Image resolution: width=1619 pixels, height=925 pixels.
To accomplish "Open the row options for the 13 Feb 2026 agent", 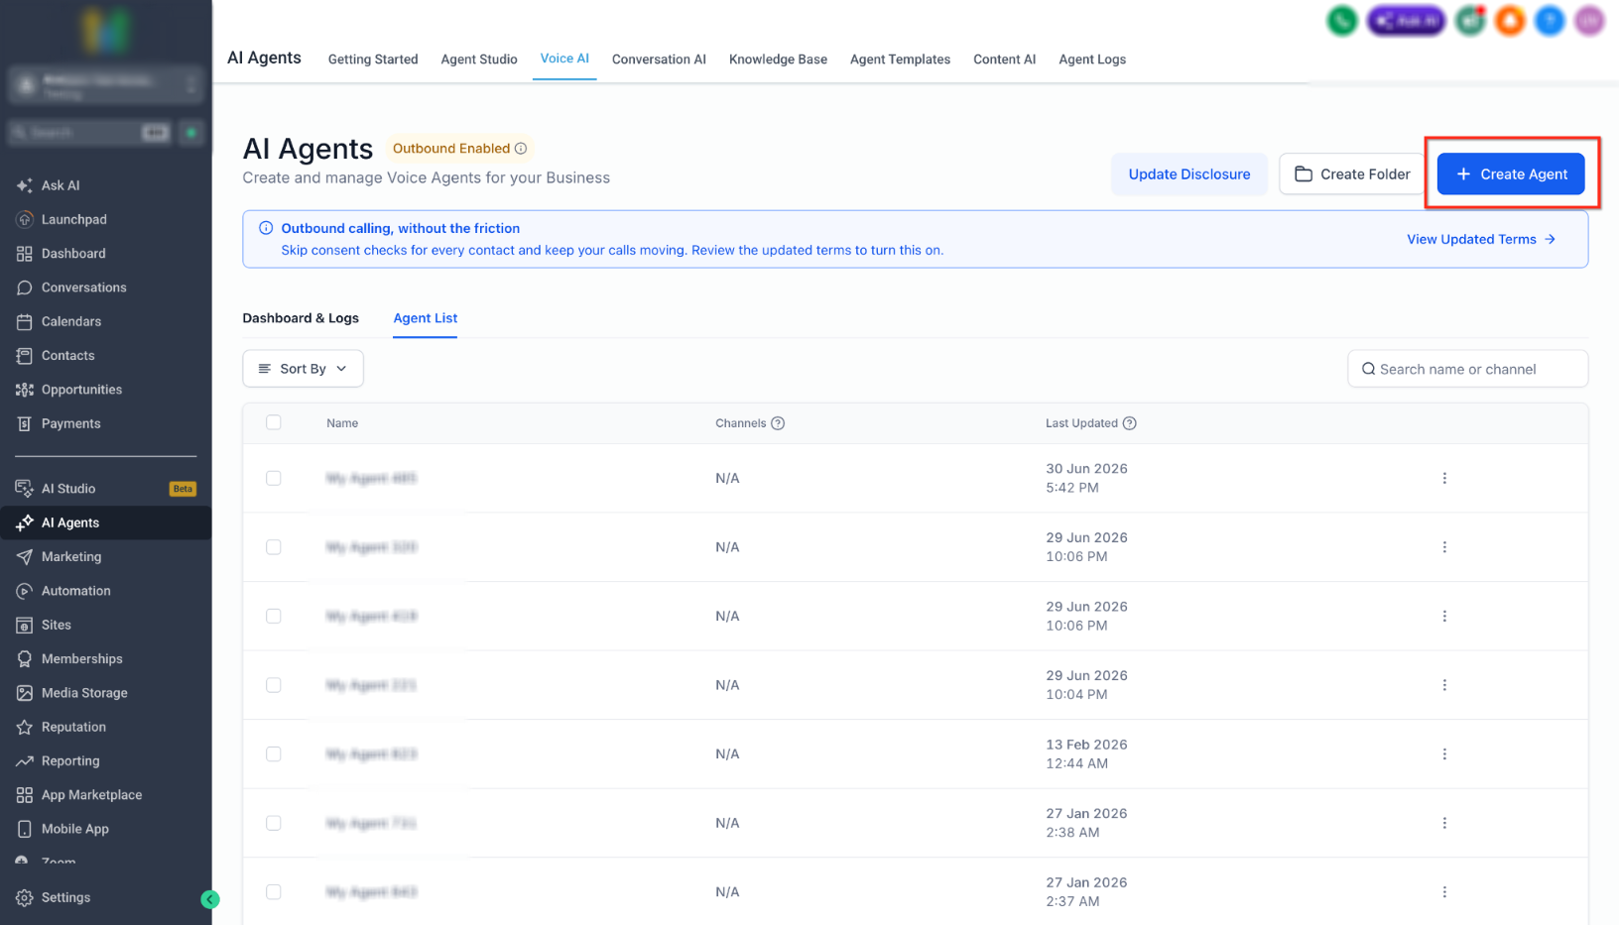I will 1444,754.
